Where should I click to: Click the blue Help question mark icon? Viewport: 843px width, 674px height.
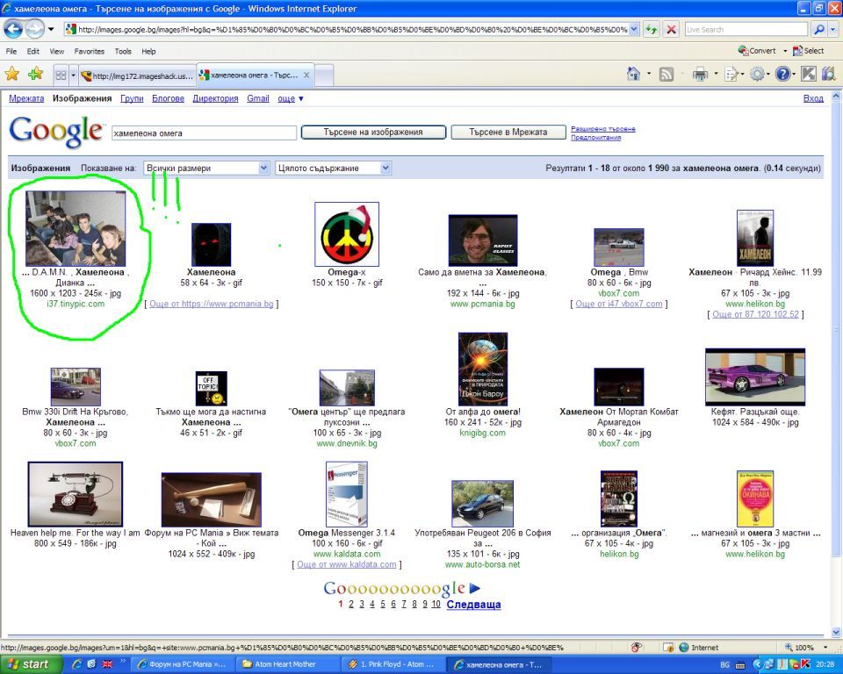click(782, 75)
